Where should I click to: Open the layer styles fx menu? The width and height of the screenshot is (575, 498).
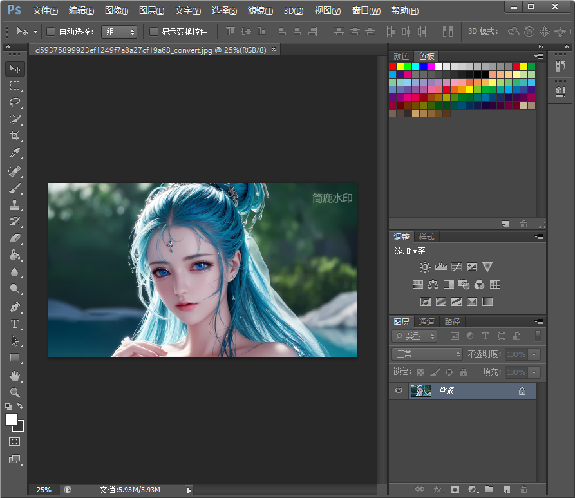point(437,490)
